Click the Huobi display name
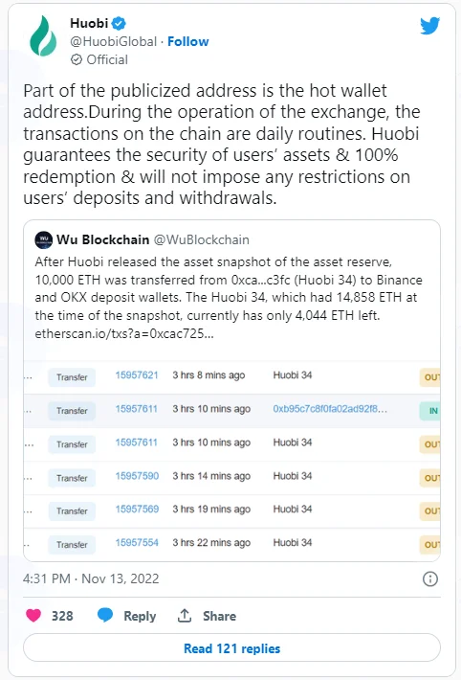Screen dimensions: 461x680 [x=89, y=23]
